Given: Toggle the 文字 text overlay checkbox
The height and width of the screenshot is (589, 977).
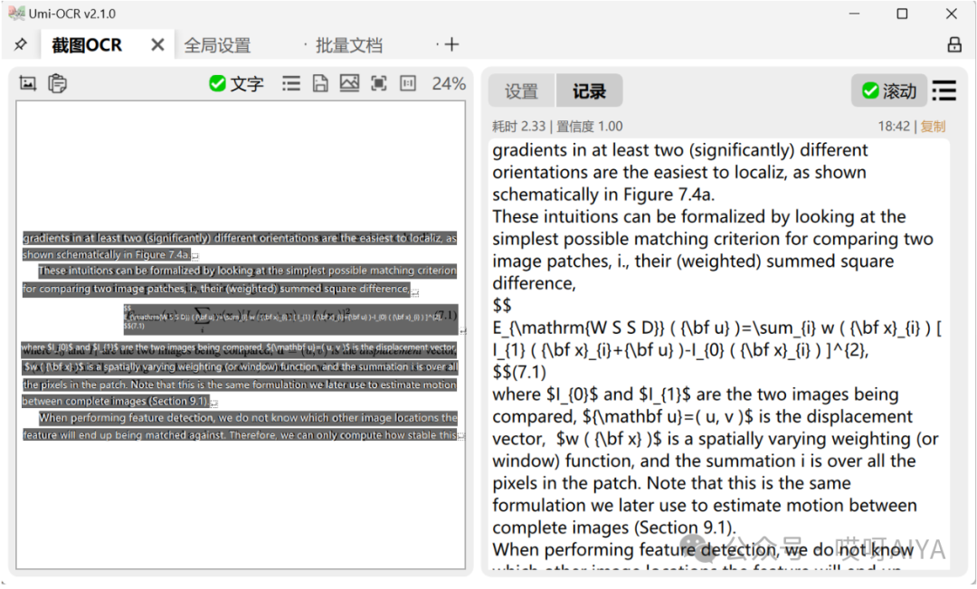Looking at the screenshot, I should [x=236, y=84].
